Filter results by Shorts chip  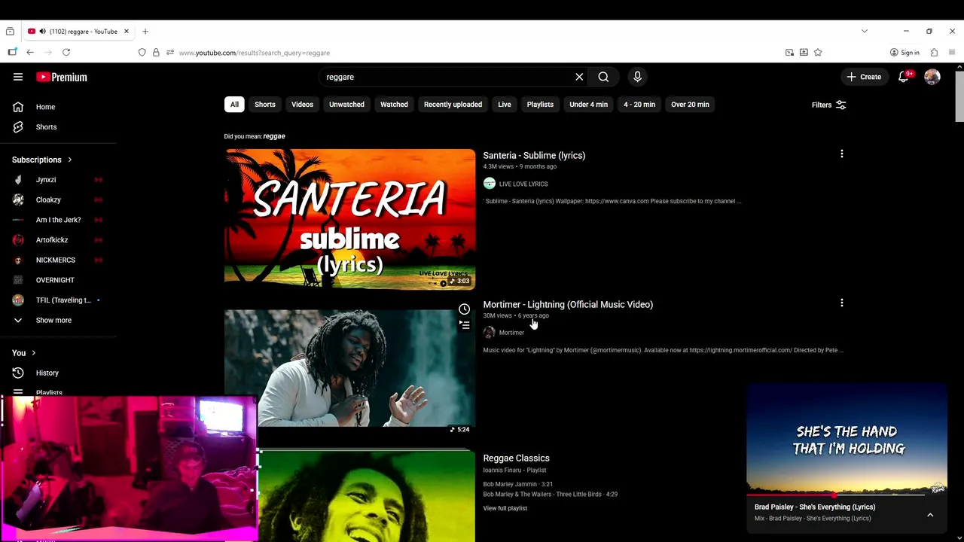click(265, 105)
